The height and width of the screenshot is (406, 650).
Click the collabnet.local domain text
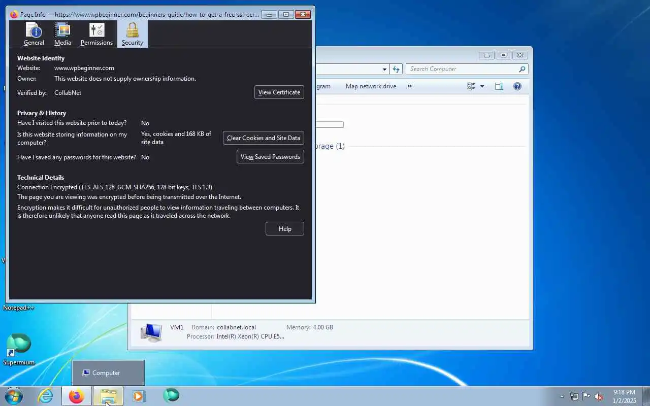click(x=236, y=327)
